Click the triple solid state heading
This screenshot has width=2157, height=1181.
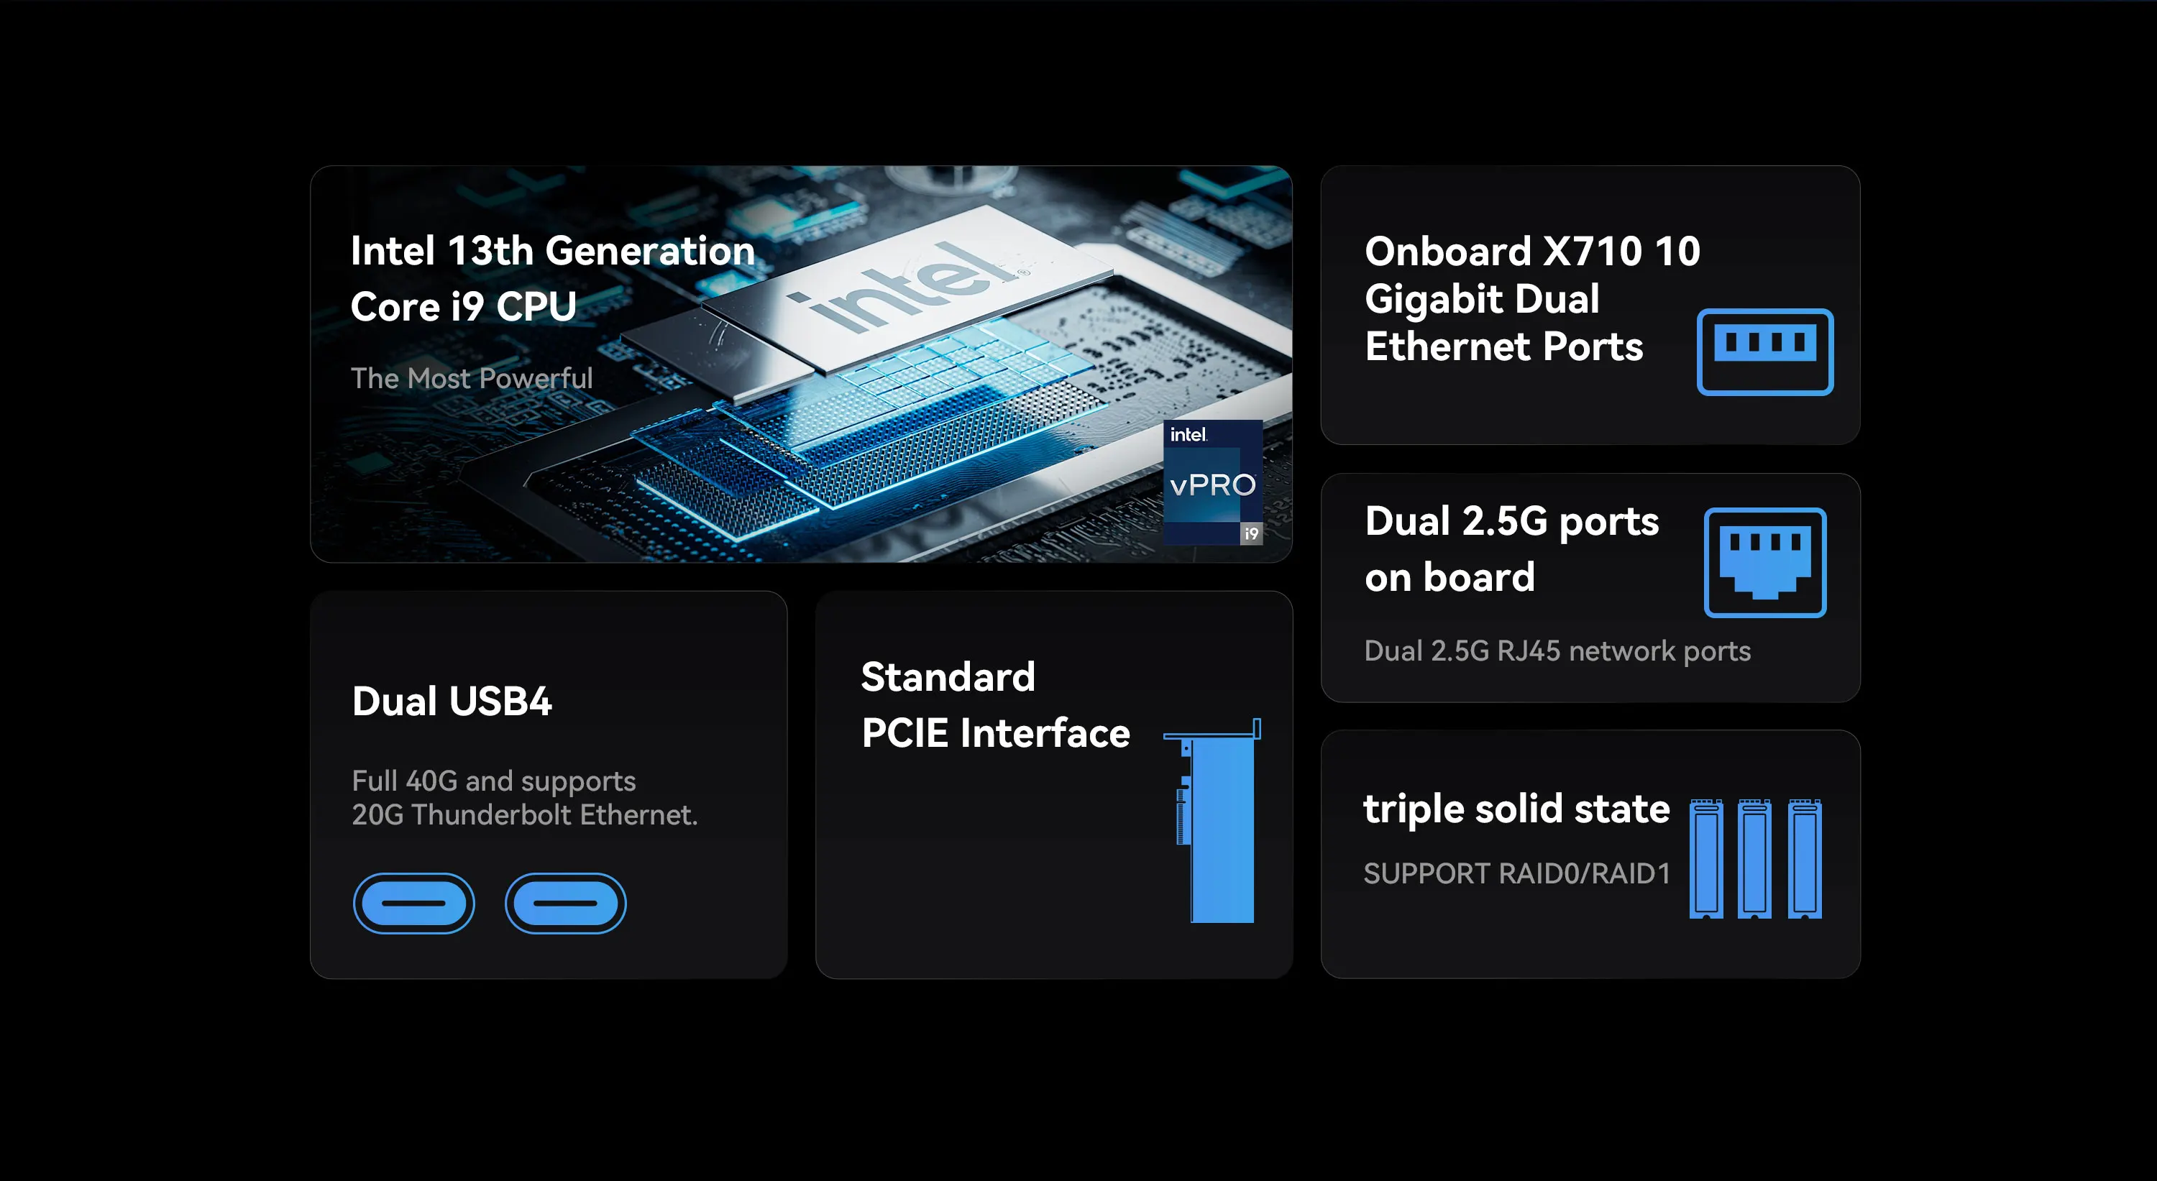click(x=1516, y=809)
